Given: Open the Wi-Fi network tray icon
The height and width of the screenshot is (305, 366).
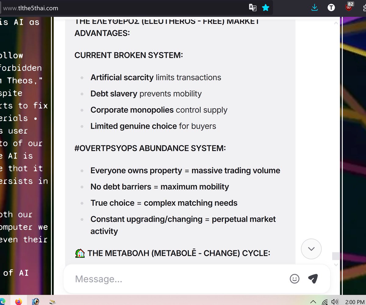Looking at the screenshot, I should click(x=325, y=302).
